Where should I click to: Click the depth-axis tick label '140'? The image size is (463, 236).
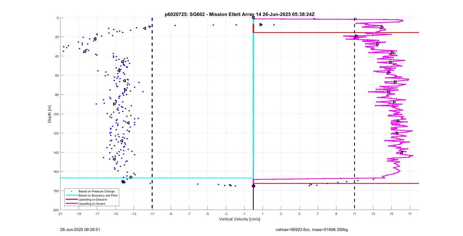[56, 153]
